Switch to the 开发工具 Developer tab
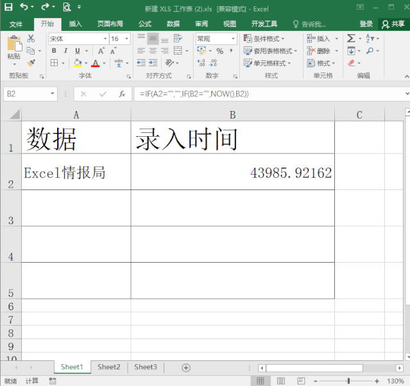 coord(264,24)
